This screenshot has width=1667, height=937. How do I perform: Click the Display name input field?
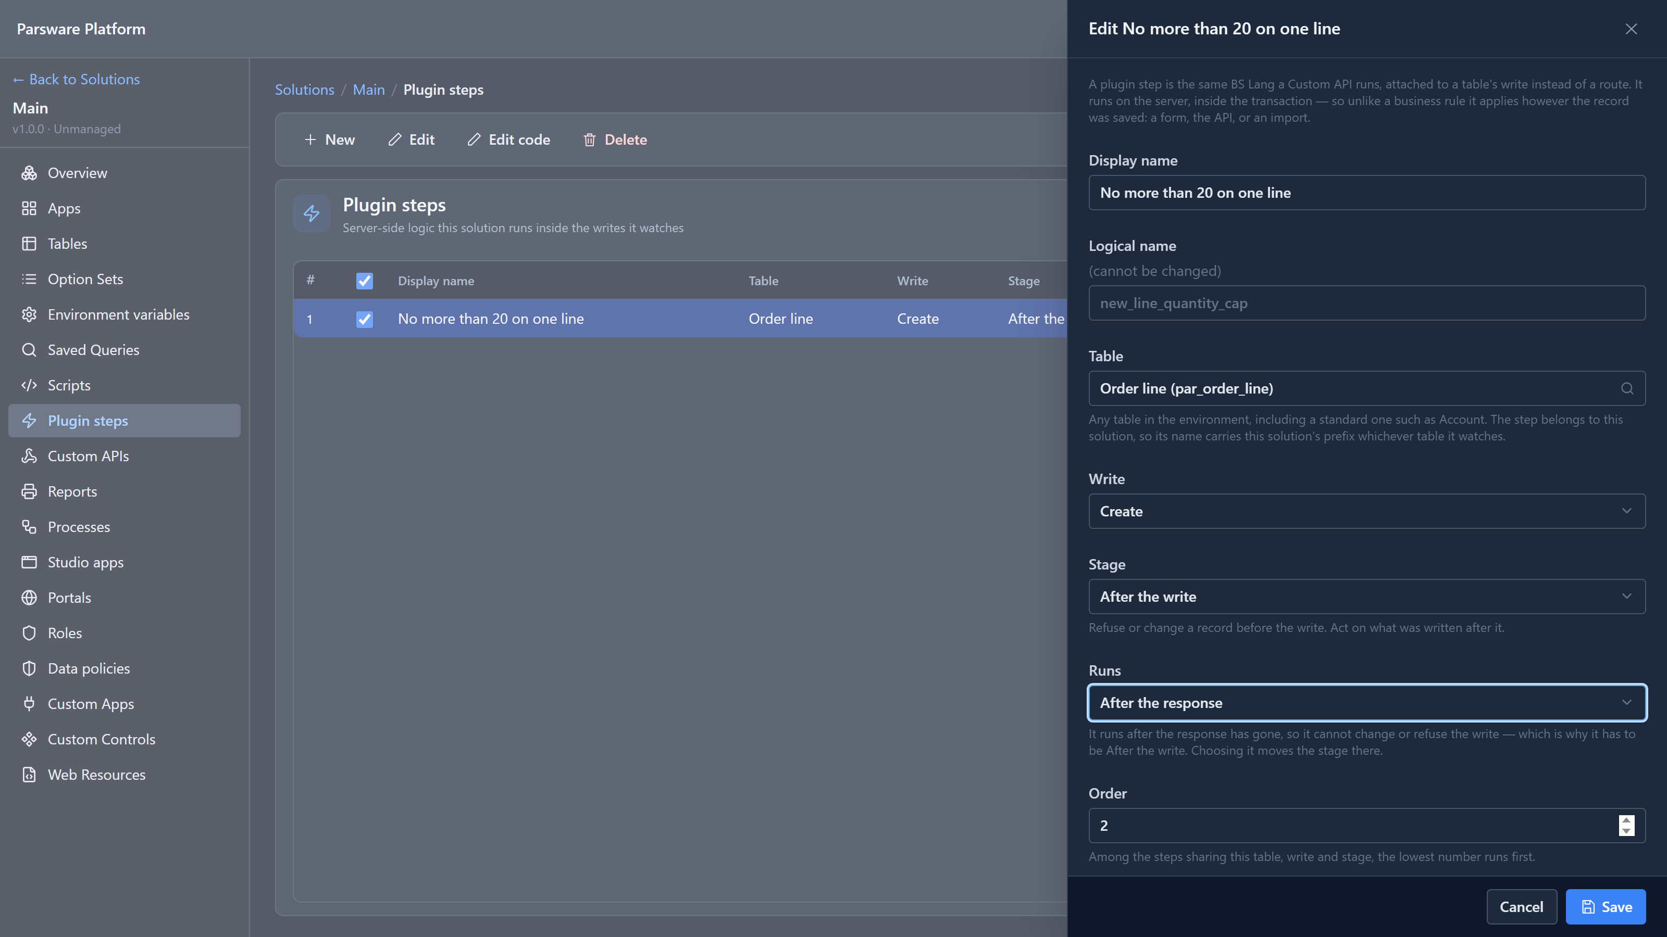[1367, 193]
